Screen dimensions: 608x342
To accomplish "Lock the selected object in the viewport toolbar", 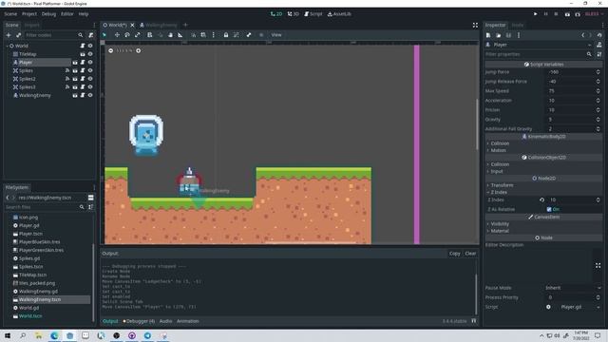I will [226, 35].
